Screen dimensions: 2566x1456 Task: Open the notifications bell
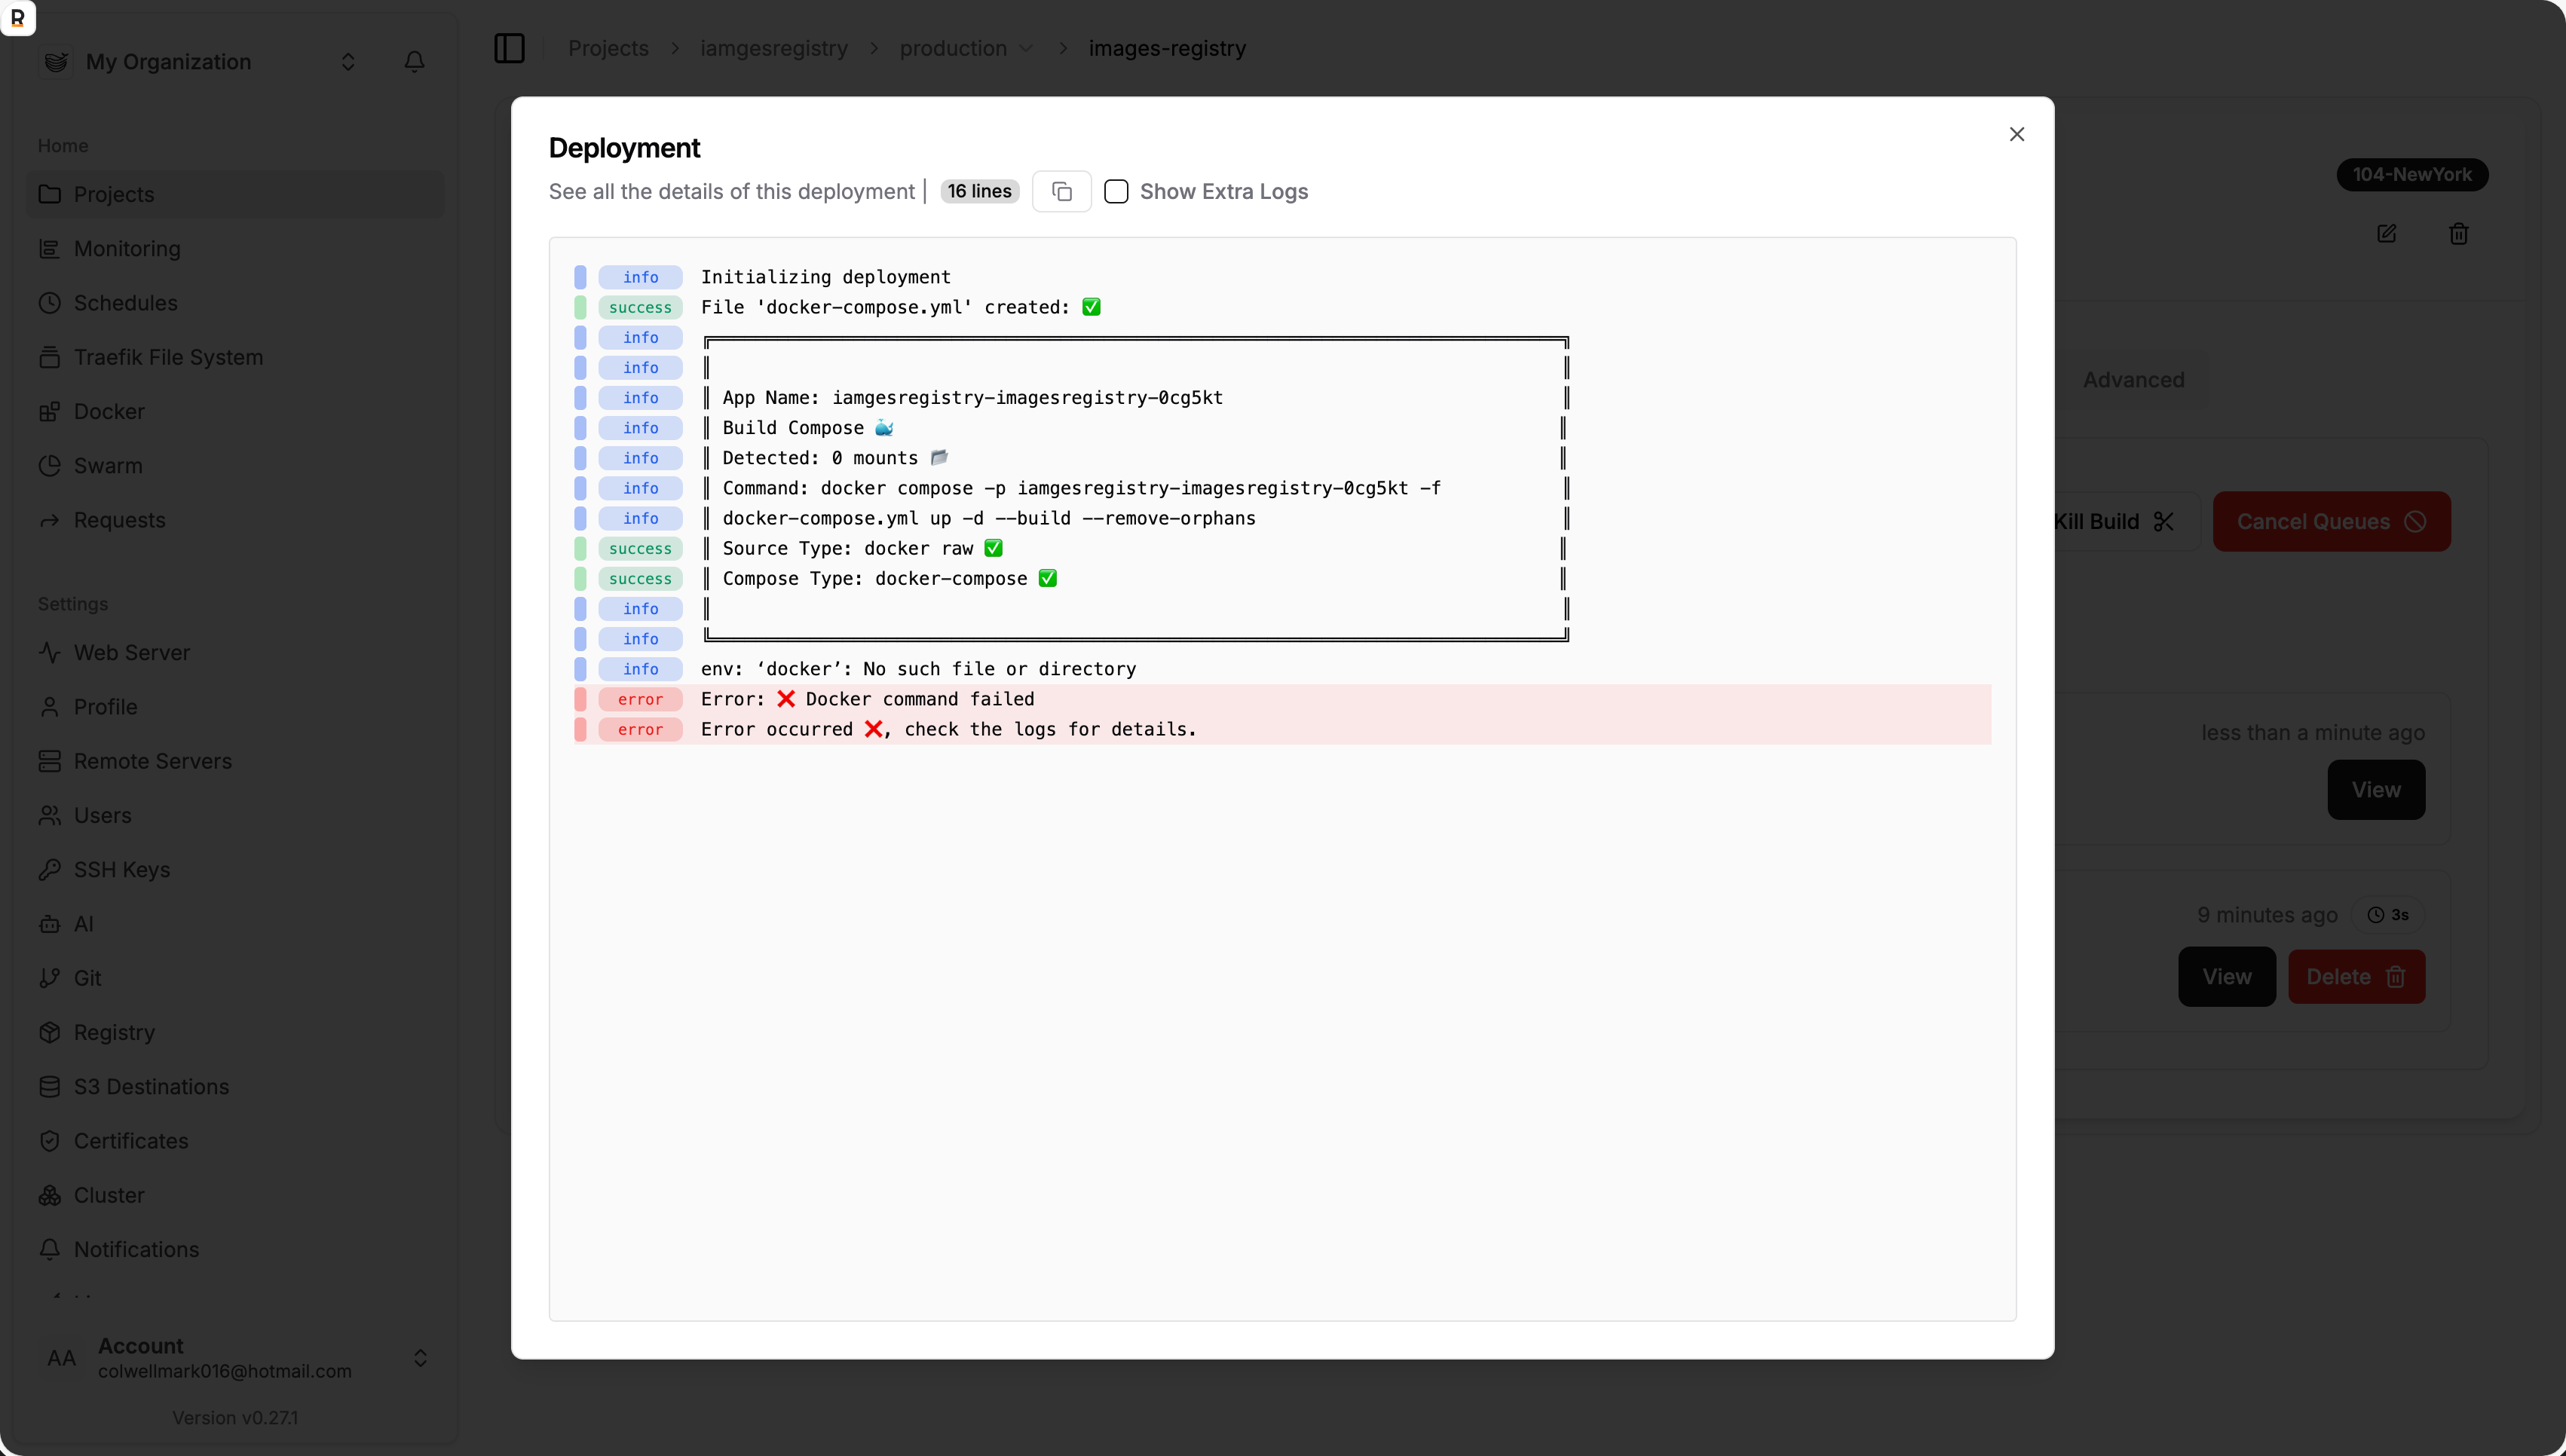click(414, 61)
